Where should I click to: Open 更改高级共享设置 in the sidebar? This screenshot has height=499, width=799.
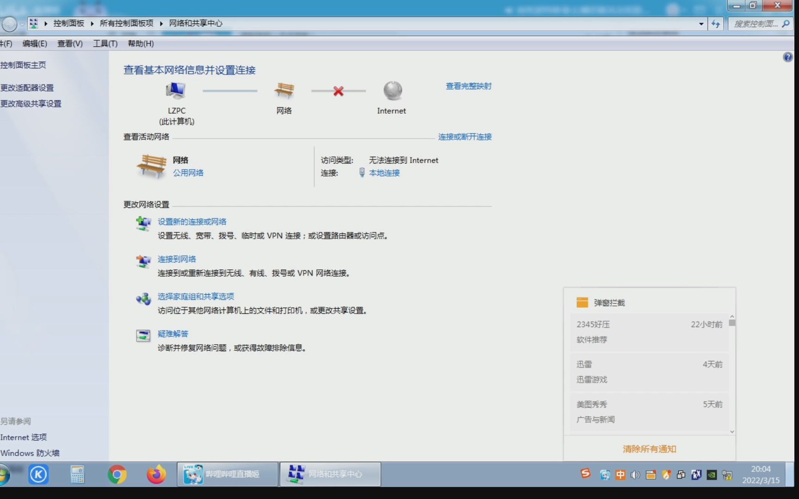(31, 104)
